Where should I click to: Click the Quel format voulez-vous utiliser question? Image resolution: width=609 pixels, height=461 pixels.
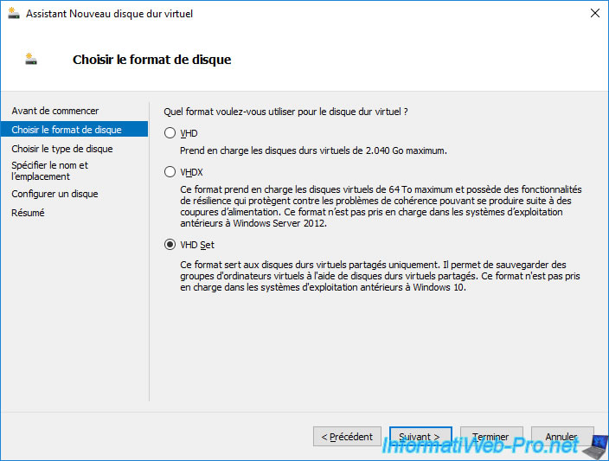(x=285, y=112)
